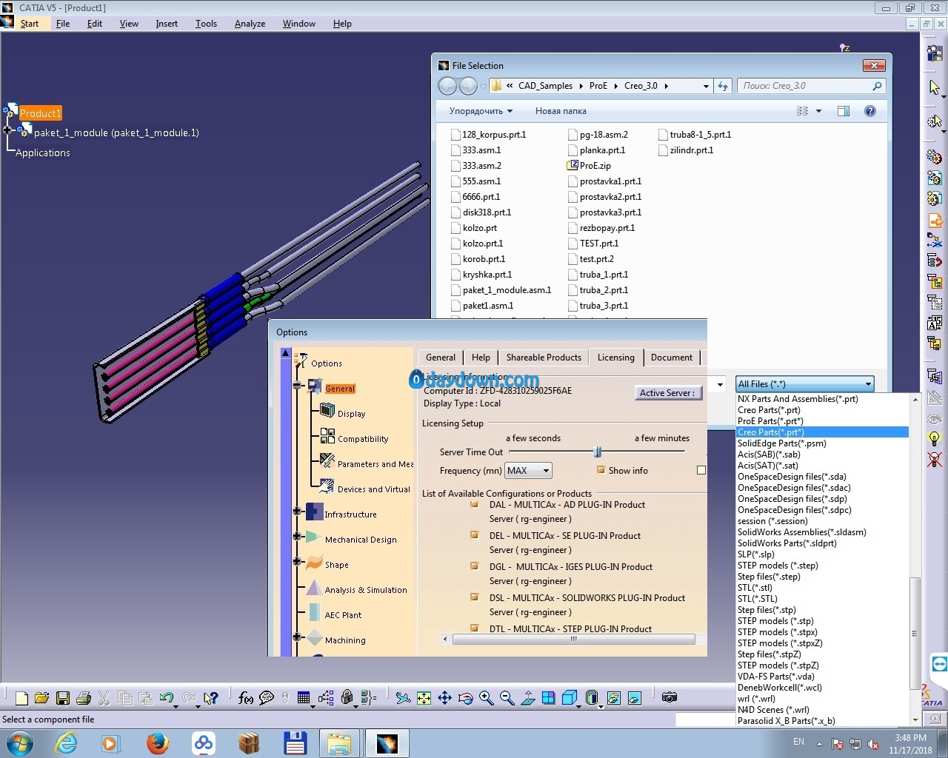948x758 pixels.
Task: Switch to the Document tab
Action: pyautogui.click(x=672, y=358)
